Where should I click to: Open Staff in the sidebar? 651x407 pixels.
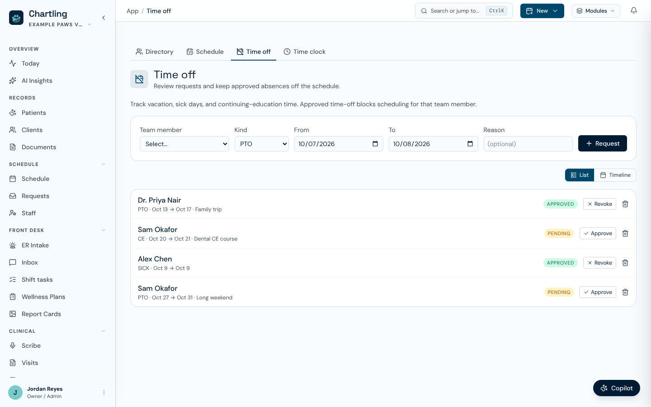[x=57, y=213]
